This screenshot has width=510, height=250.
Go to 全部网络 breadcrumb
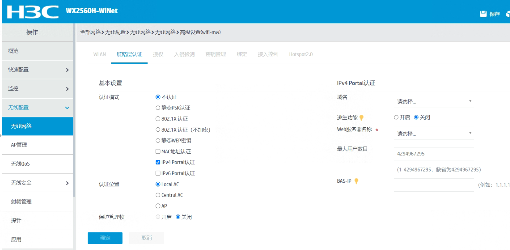91,32
